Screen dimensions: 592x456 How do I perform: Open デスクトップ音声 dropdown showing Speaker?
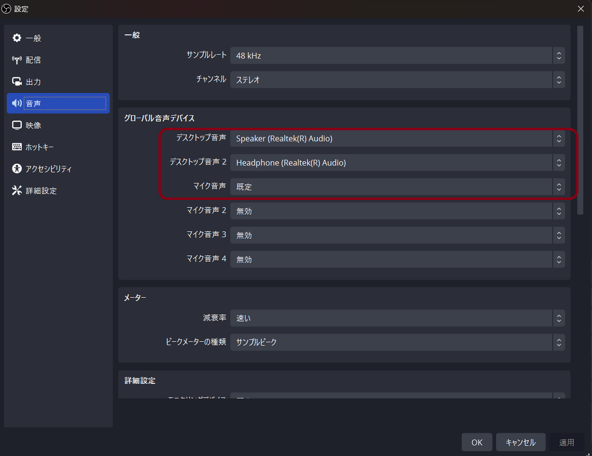pyautogui.click(x=398, y=139)
